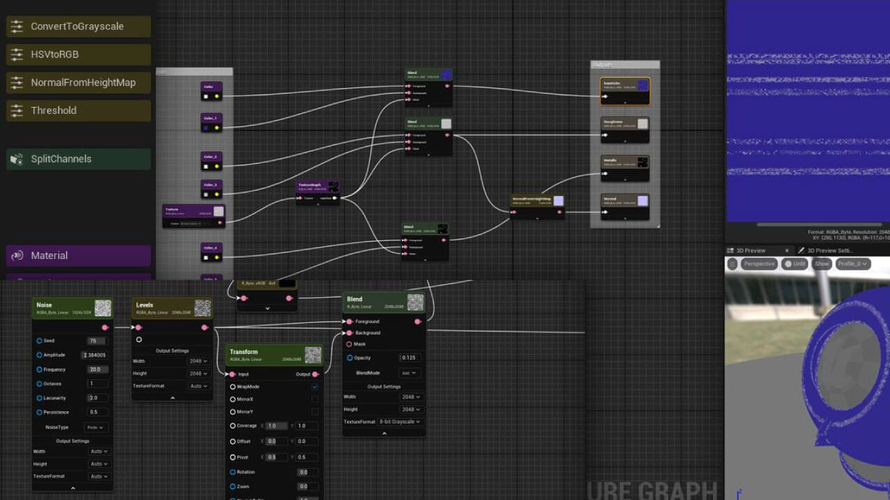Image resolution: width=890 pixels, height=500 pixels.
Task: Select the NormalFromHeightMap palette item
Action: (79, 83)
